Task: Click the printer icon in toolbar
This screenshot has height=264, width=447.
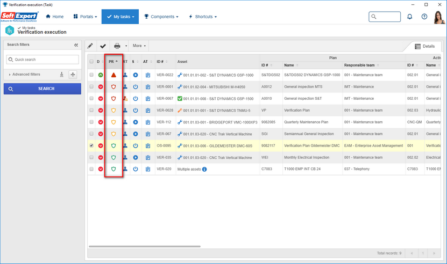Action: coord(117,46)
